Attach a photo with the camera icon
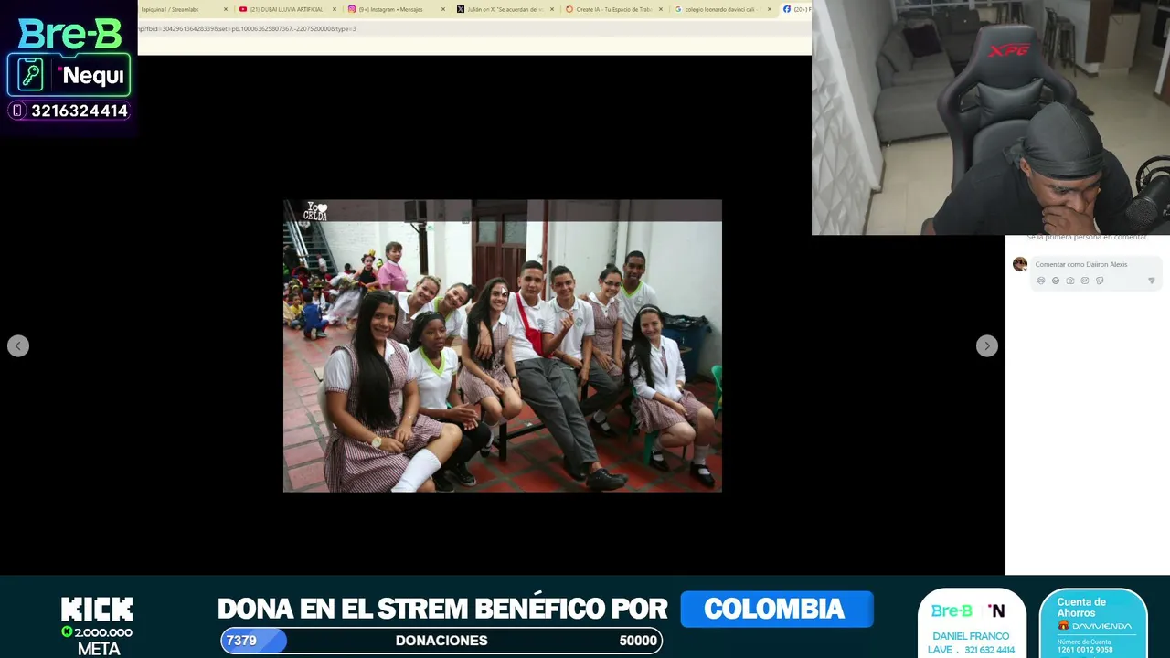 (x=1070, y=281)
